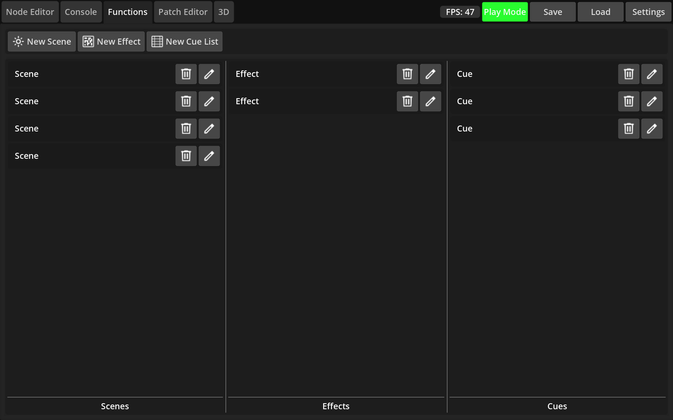Edit the second Effect with pencil icon

pyautogui.click(x=431, y=101)
